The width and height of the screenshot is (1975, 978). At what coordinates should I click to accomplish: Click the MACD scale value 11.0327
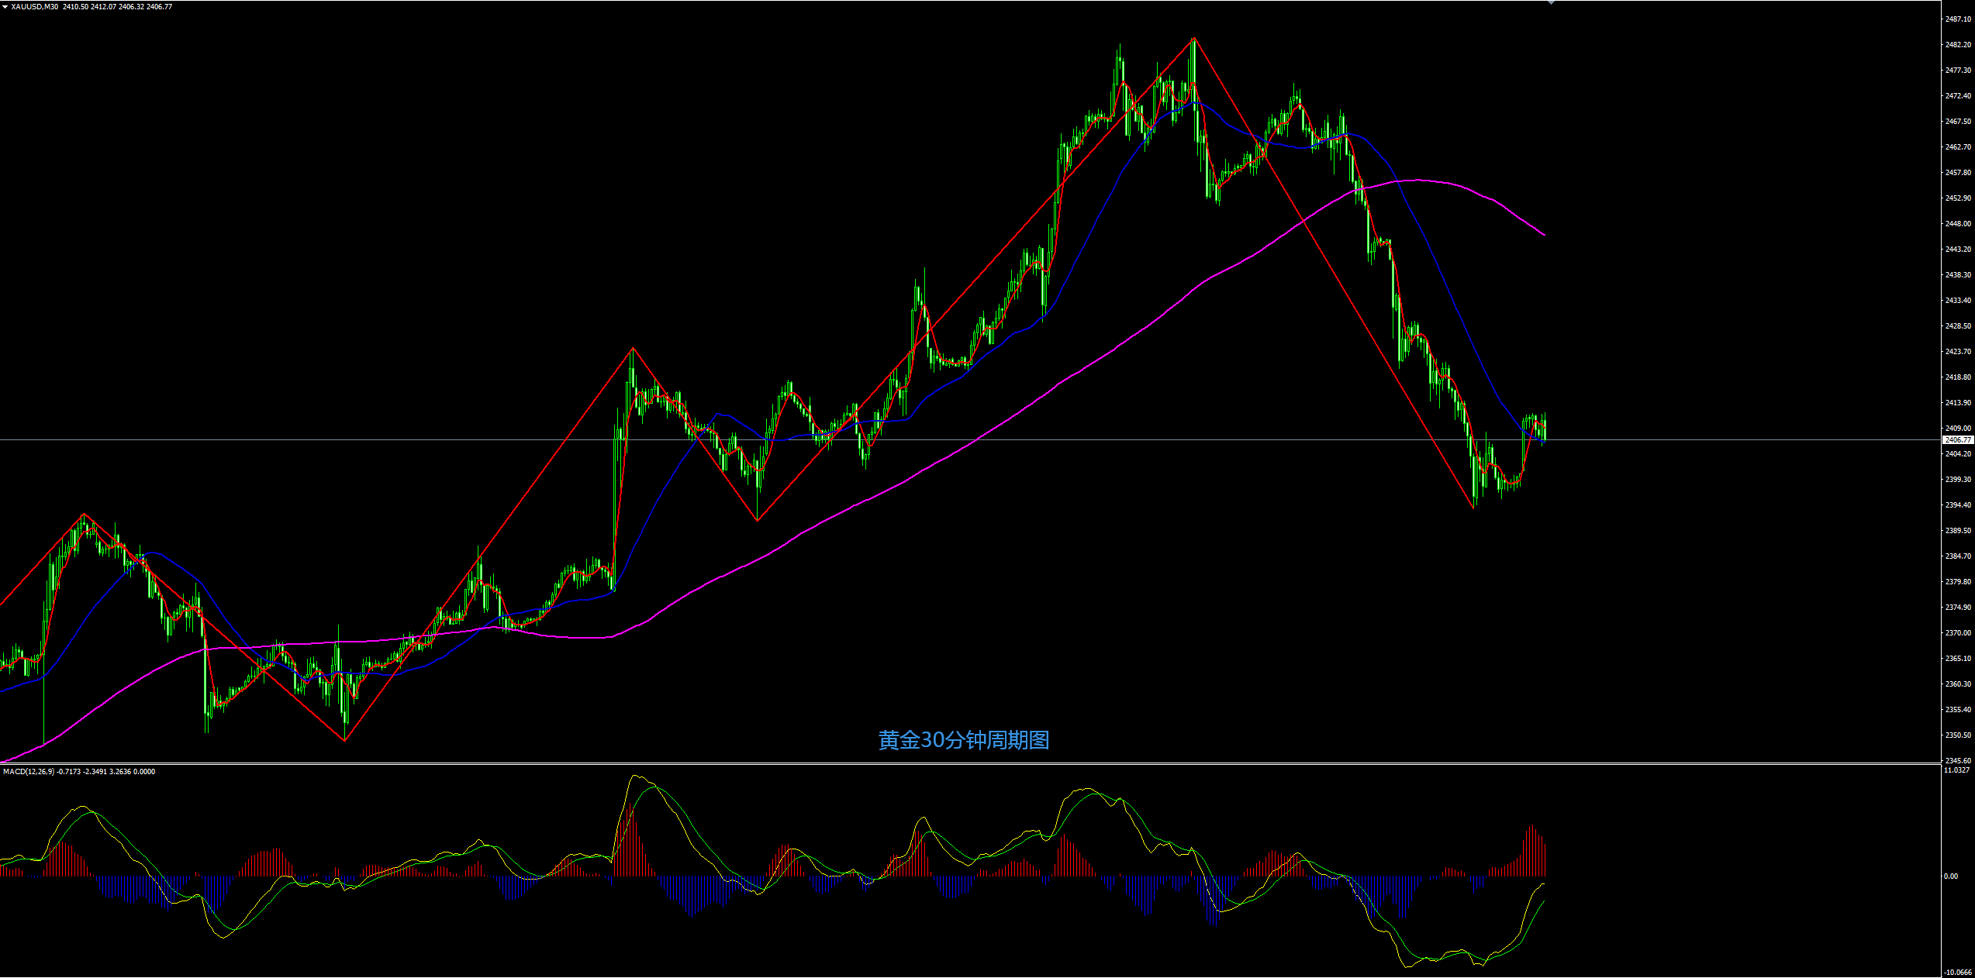pyautogui.click(x=1956, y=770)
